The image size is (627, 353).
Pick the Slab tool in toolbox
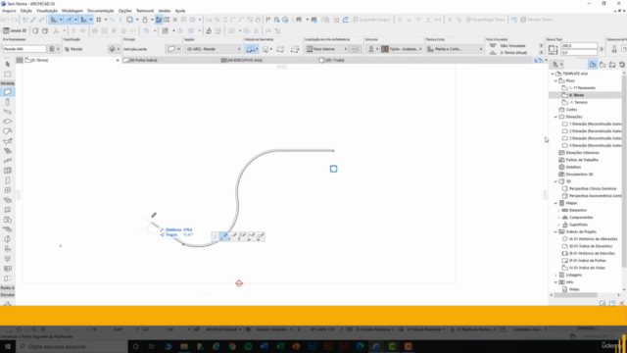[7, 122]
